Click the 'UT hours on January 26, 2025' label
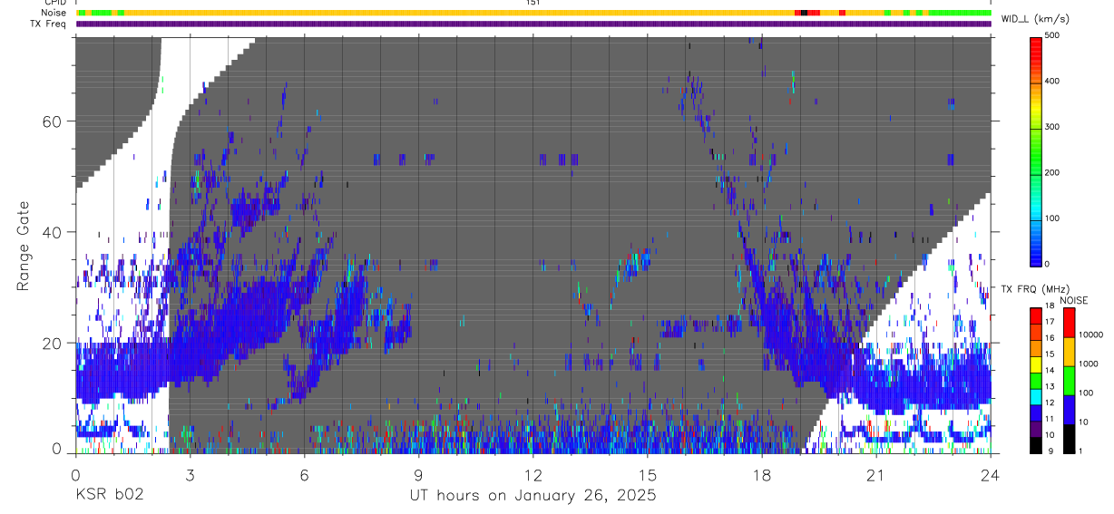The image size is (1114, 514). [533, 496]
